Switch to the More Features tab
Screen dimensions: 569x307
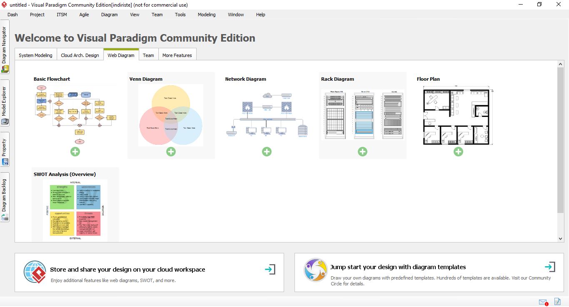point(177,55)
